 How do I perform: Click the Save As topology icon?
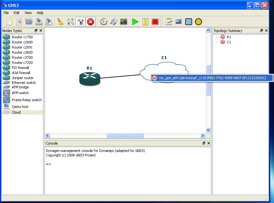click(x=48, y=22)
